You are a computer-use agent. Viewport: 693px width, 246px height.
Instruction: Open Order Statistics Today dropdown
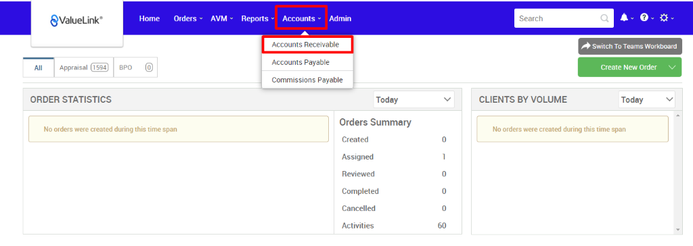413,100
